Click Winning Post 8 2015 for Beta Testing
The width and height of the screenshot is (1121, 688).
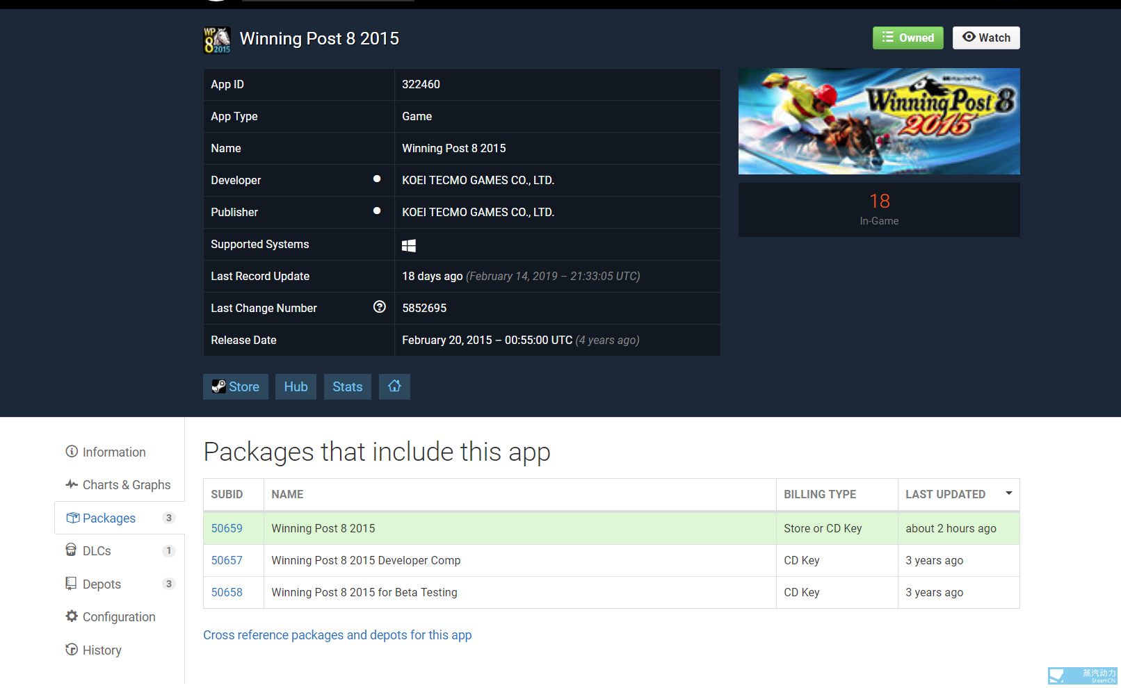pos(364,592)
